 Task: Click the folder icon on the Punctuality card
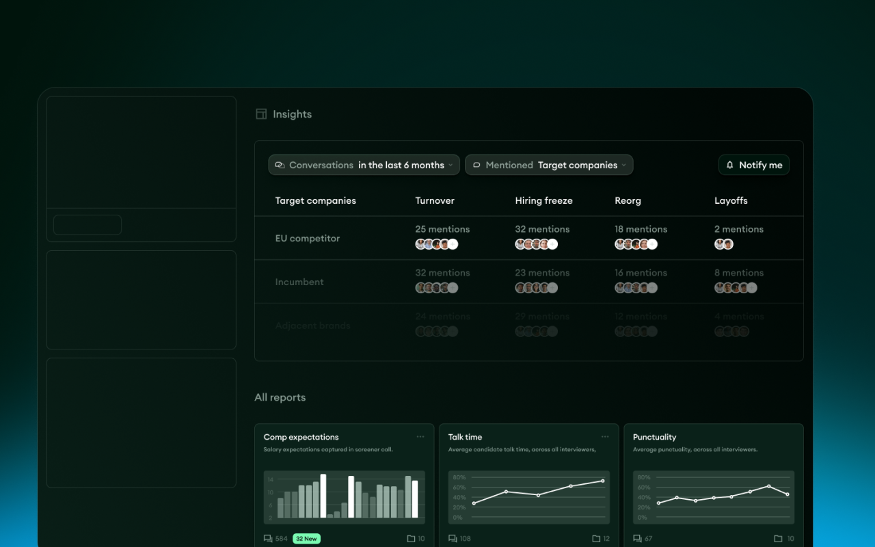coord(778,539)
